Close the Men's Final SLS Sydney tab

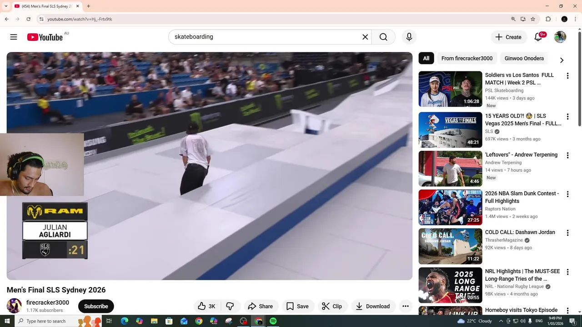(x=77, y=6)
